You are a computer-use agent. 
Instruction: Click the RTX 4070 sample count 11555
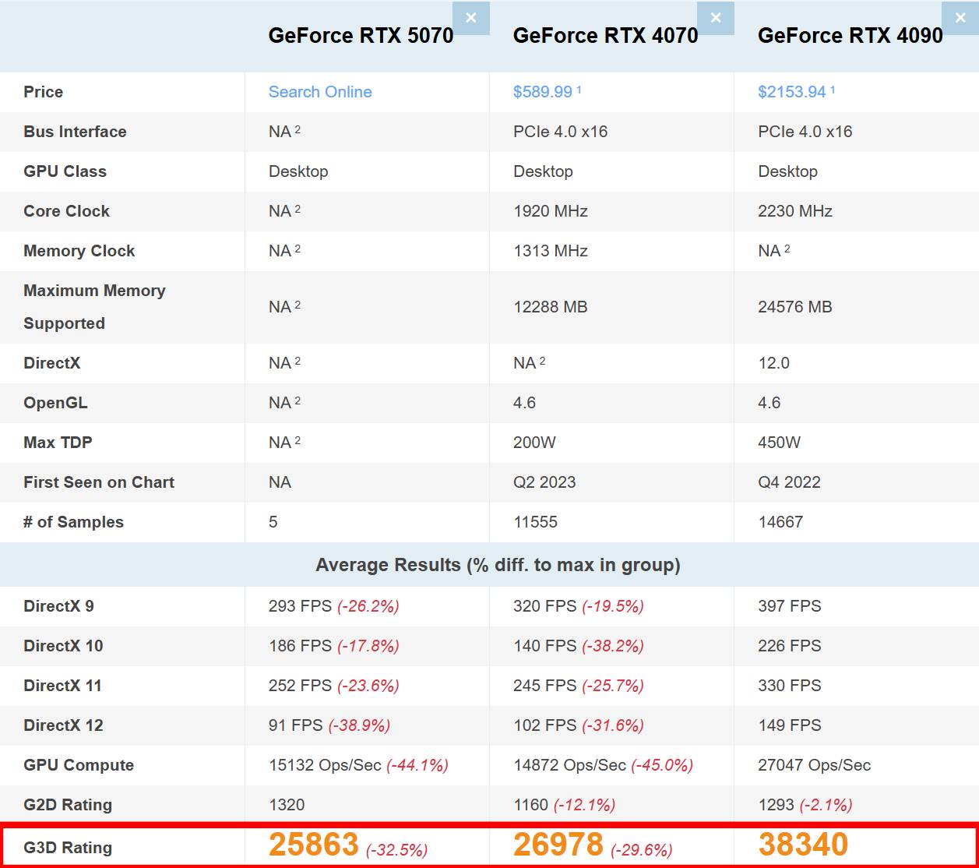click(535, 522)
